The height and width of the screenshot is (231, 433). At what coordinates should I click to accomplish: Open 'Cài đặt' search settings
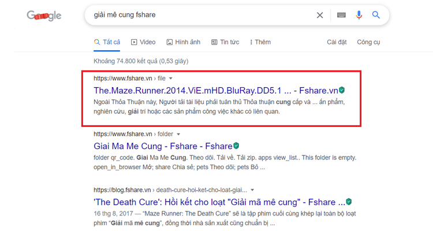[x=337, y=42]
